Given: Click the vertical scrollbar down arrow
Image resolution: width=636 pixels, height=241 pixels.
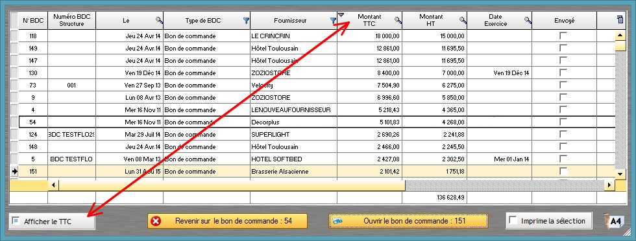Looking at the screenshot, I should (x=620, y=174).
